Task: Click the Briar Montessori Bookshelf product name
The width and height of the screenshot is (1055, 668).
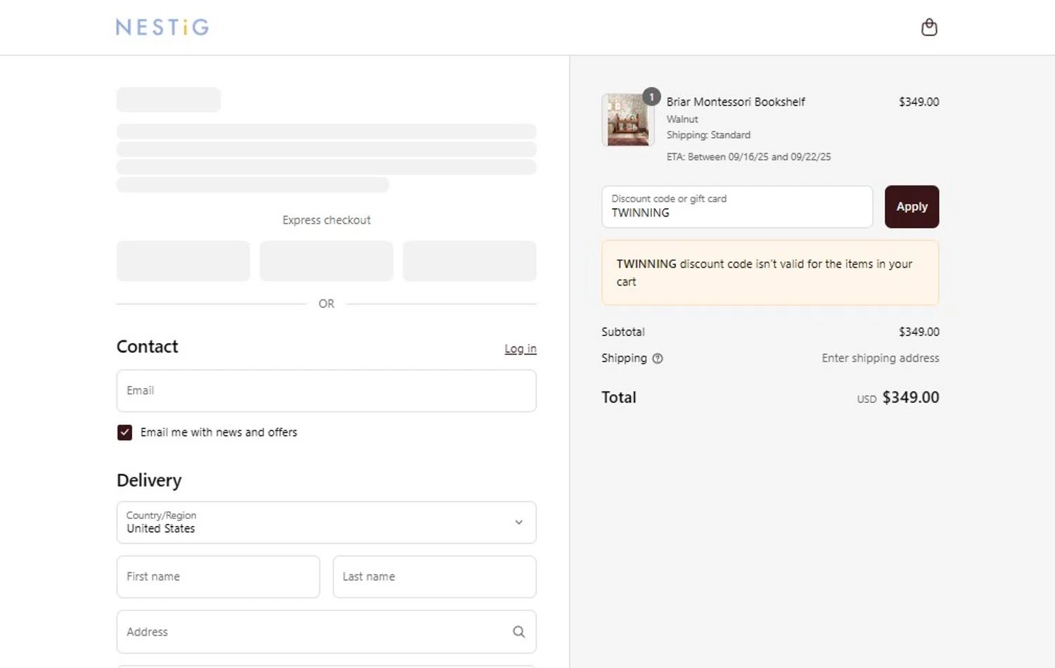Action: click(736, 102)
